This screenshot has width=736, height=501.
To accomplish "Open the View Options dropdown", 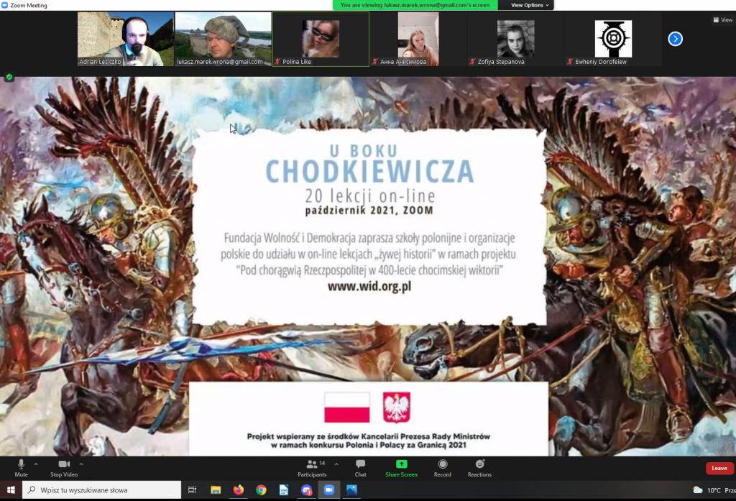I will pos(530,5).
